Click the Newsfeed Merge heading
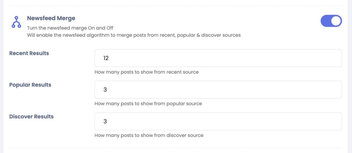 click(51, 18)
